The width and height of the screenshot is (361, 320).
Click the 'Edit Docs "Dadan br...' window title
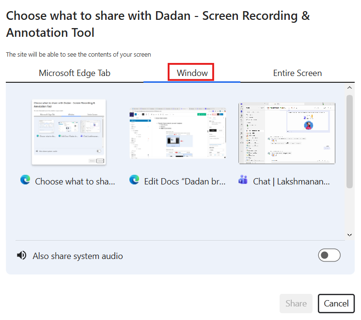click(x=185, y=181)
